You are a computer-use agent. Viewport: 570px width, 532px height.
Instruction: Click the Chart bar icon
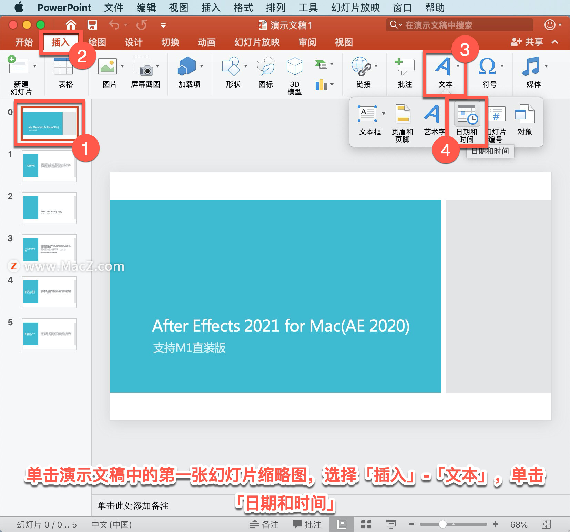click(321, 85)
